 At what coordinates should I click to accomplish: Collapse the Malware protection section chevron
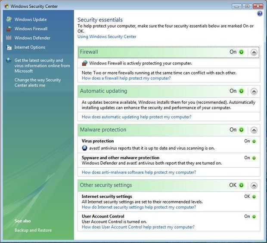(254, 130)
